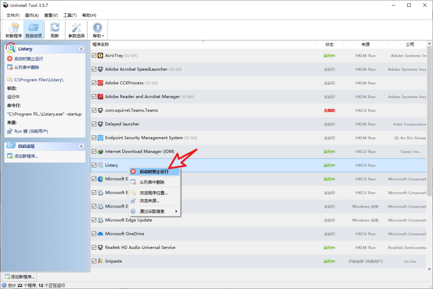Click the large Listary icon in sidebar header

tap(11, 48)
